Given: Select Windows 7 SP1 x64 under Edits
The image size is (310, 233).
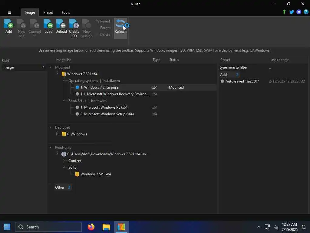Looking at the screenshot, I should point(95,174).
